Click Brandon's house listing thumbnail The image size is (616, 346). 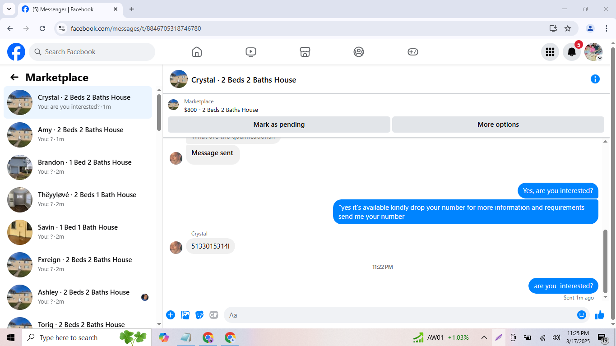coord(20,167)
